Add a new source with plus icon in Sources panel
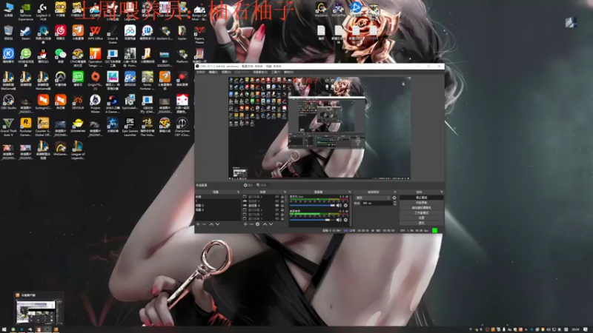593x333 pixels. [x=245, y=224]
